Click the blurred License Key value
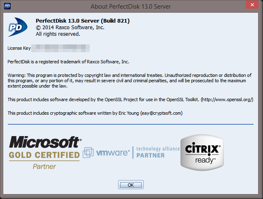This screenshot has width=263, height=199. click(61, 48)
